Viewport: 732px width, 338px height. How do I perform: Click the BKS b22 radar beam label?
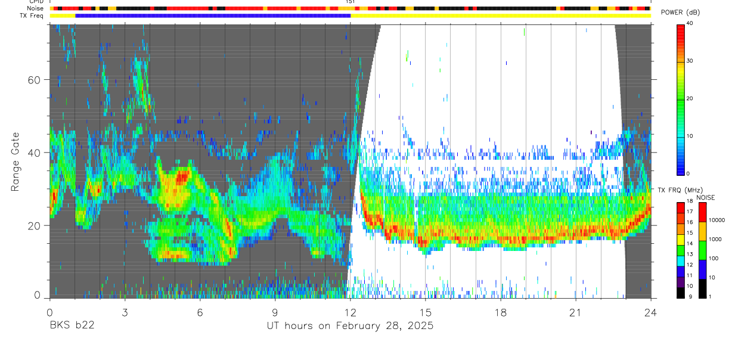pyautogui.click(x=72, y=326)
